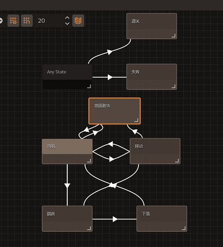Toggle grid snapping magnet icon
The height and width of the screenshot is (247, 223).
[x=27, y=21]
